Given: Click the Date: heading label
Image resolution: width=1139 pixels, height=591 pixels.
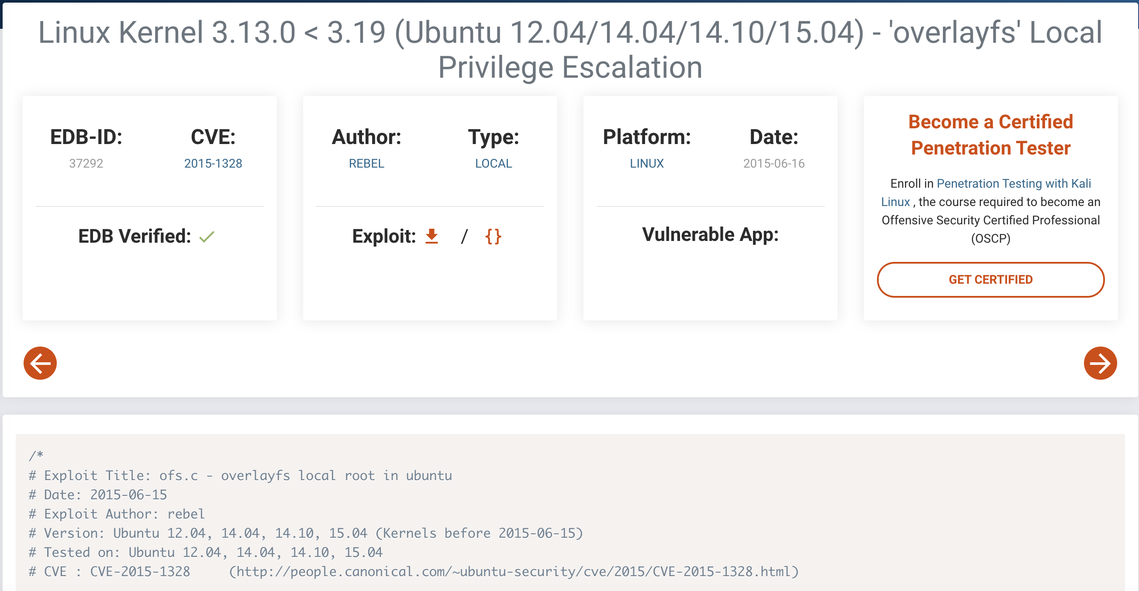Looking at the screenshot, I should pyautogui.click(x=774, y=137).
